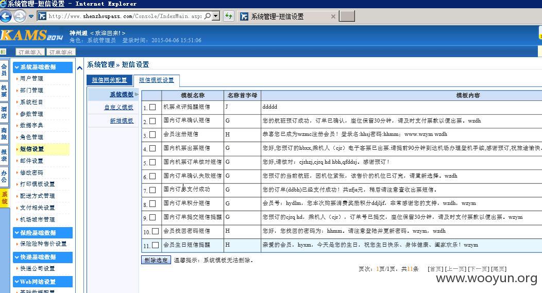542x293 pixels.
Task: Click the browser Back arrow button
Action: pyautogui.click(x=6, y=16)
